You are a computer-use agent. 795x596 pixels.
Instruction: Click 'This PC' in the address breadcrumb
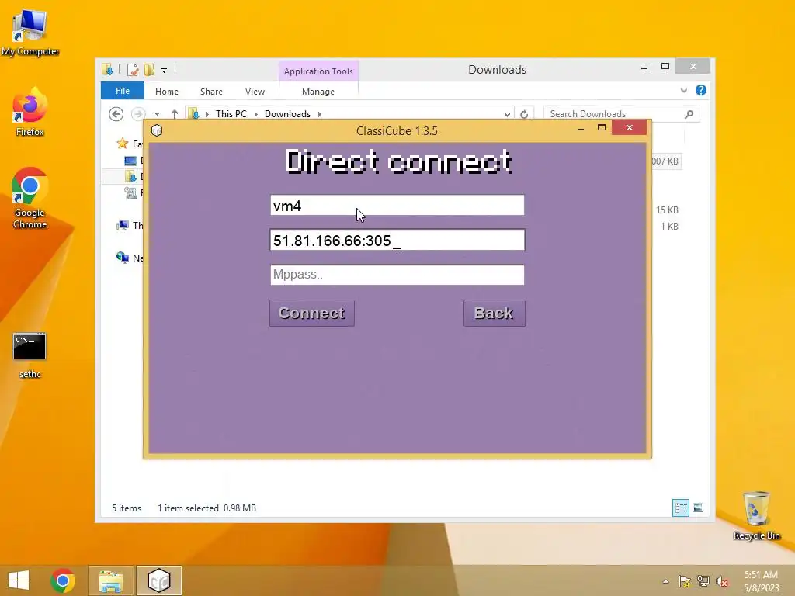point(231,114)
